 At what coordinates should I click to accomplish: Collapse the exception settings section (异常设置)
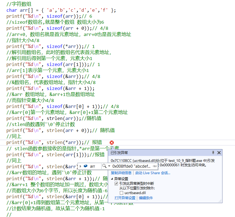[112, 179]
